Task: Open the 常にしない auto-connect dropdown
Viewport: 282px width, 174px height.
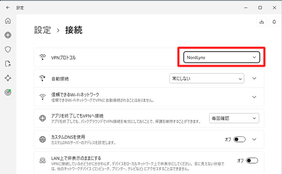Action: [x=206, y=78]
